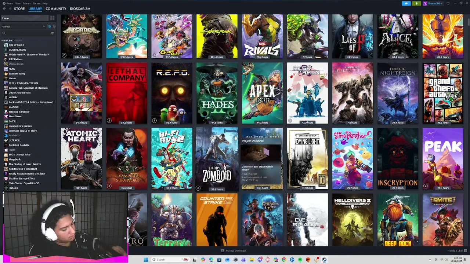The image size is (470, 264).
Task: Click the library Home button
Action: [25, 18]
